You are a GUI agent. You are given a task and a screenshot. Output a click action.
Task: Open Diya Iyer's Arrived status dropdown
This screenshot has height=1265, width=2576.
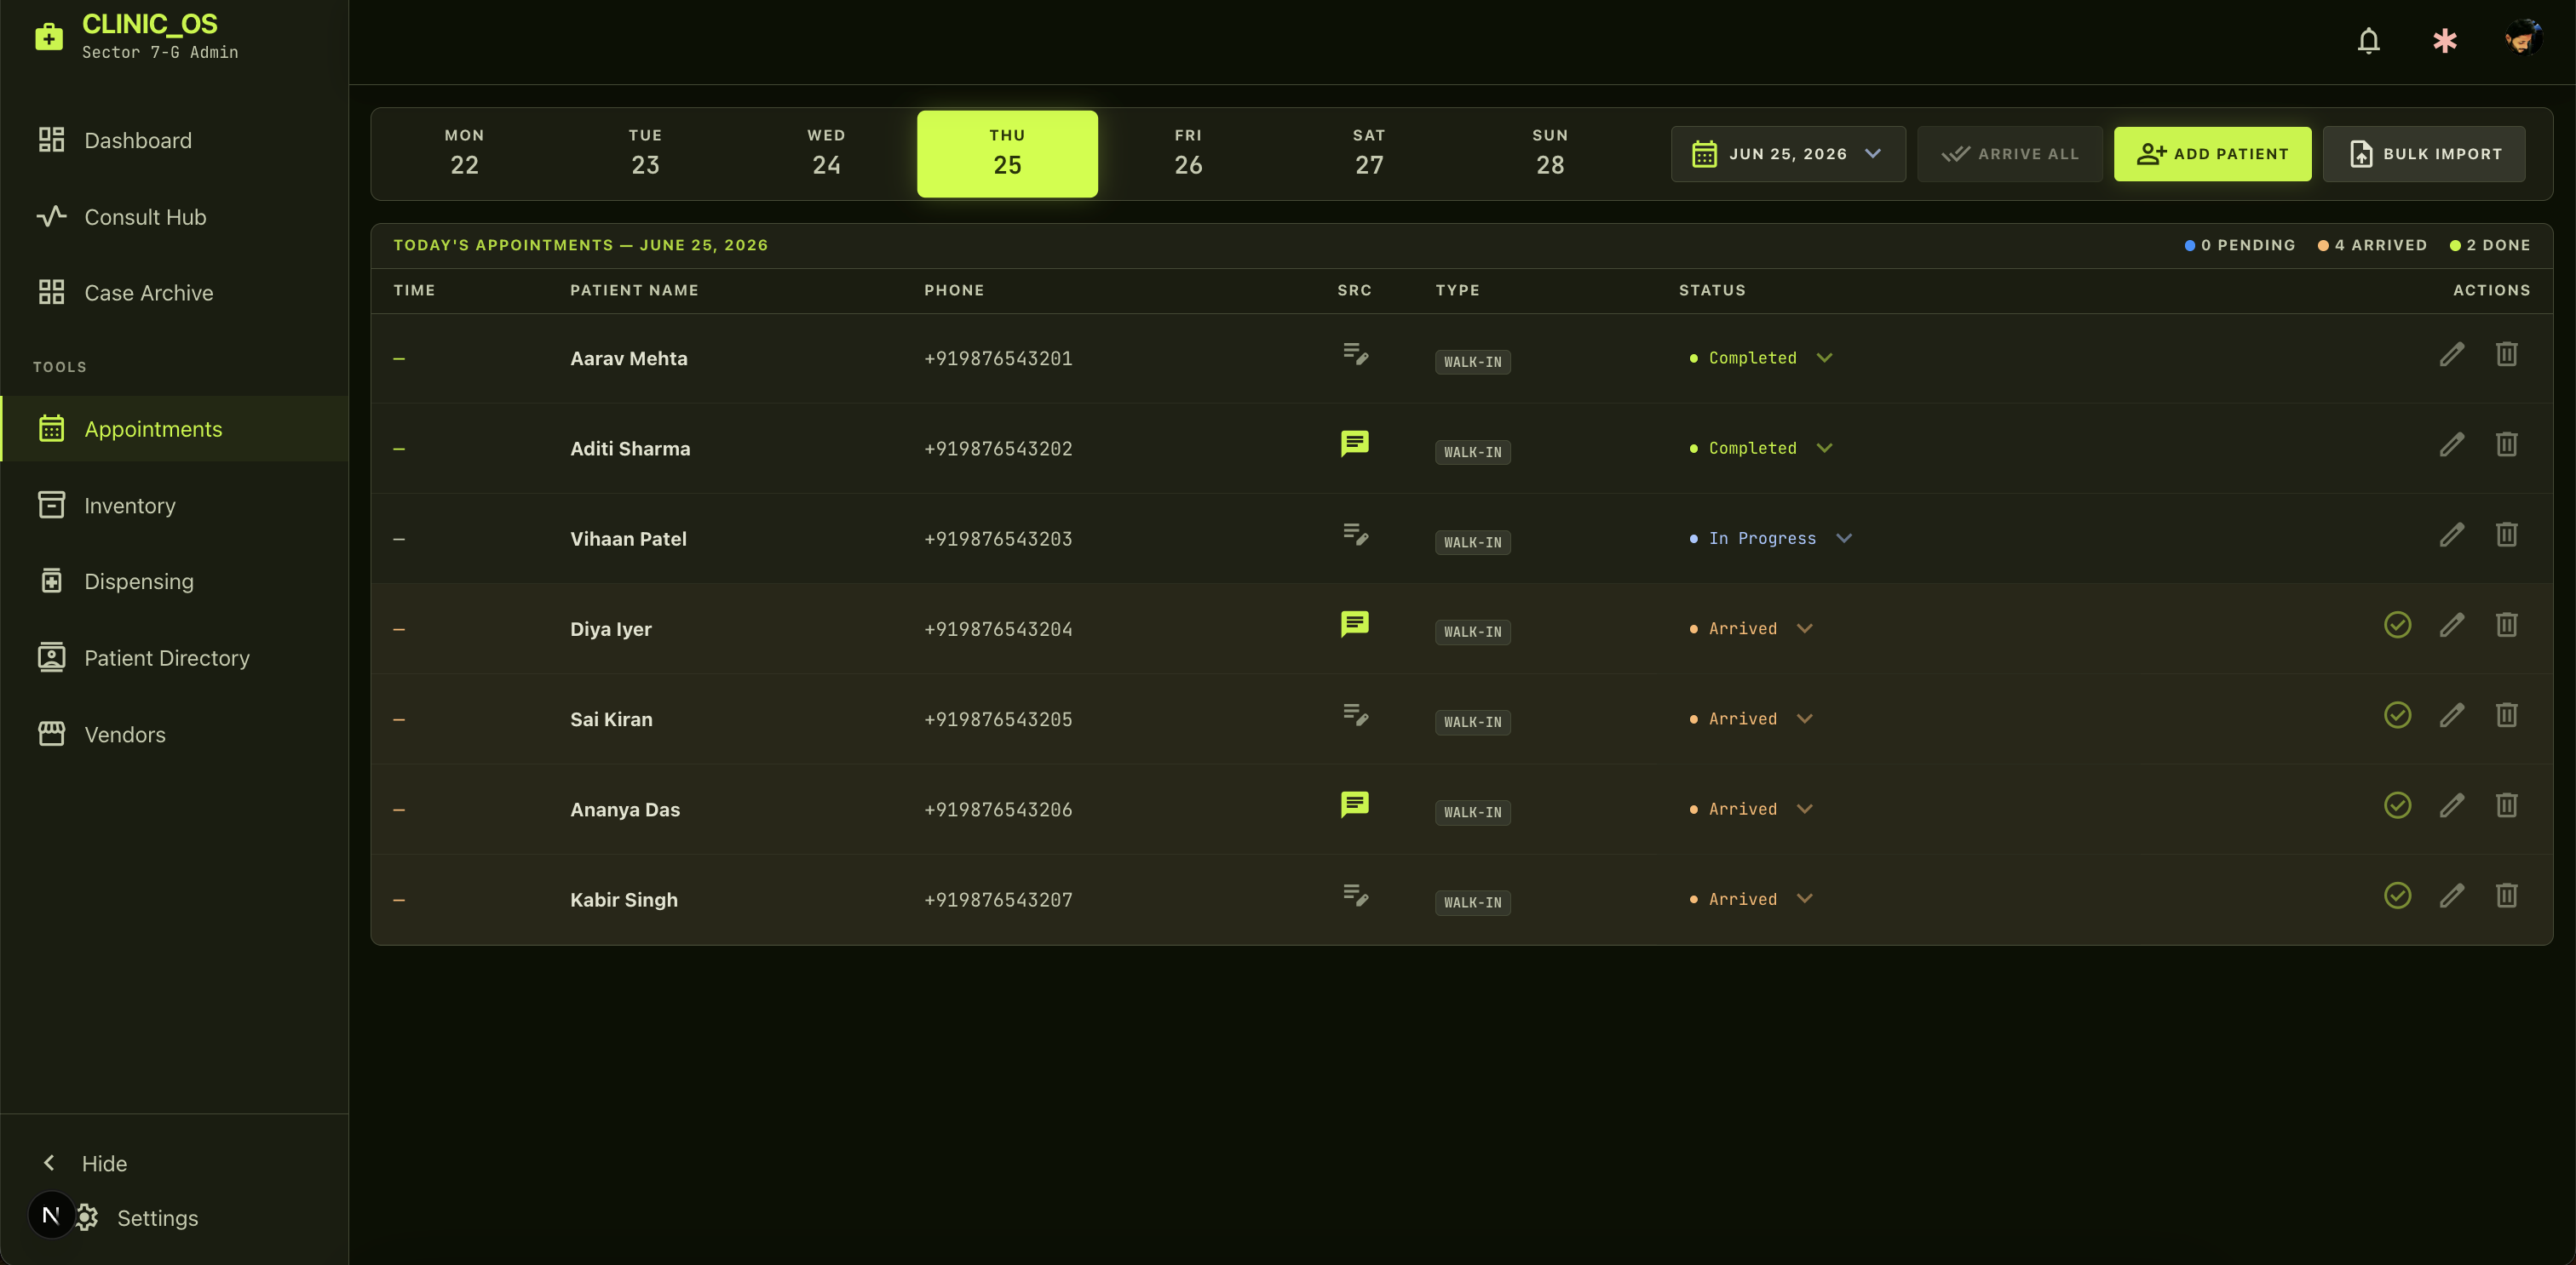tap(1751, 628)
